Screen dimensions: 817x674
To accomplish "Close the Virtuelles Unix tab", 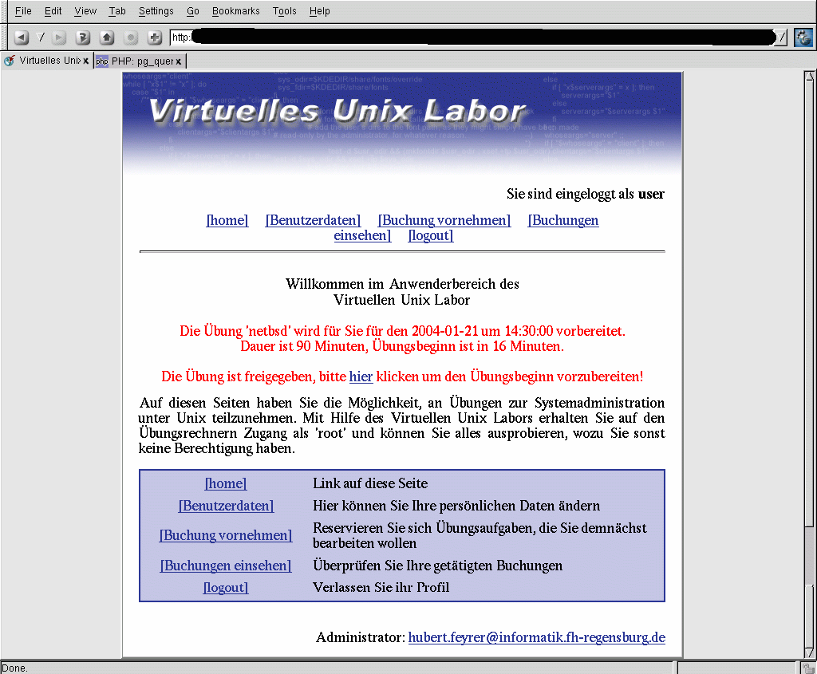I will (86, 61).
